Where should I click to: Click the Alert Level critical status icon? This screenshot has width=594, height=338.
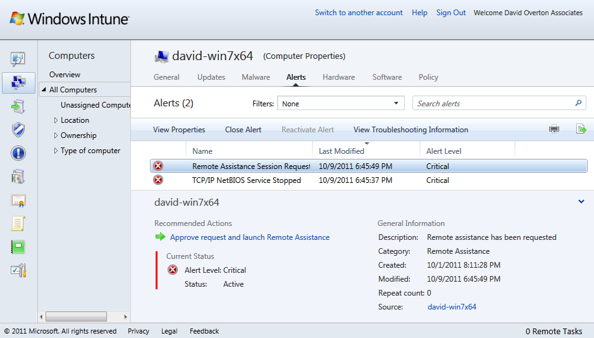[173, 270]
